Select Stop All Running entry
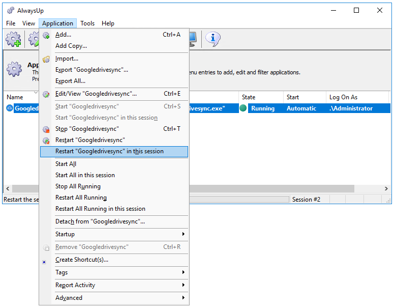Image resolution: width=394 pixels, height=307 pixels. click(114, 186)
